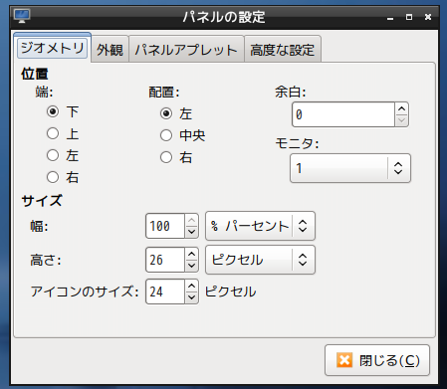Decrease 高さ value with down arrow
Viewport: 447px width, 389px height.
[x=191, y=266]
